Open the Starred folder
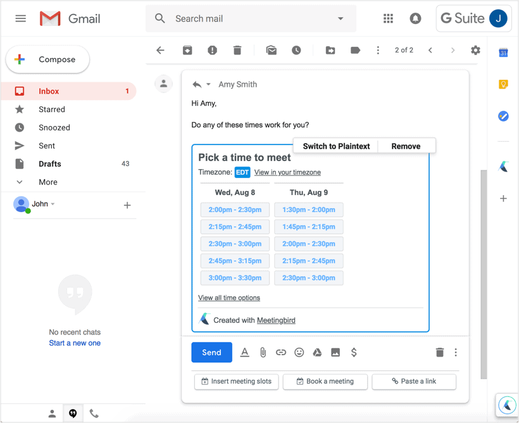 click(x=69, y=110)
